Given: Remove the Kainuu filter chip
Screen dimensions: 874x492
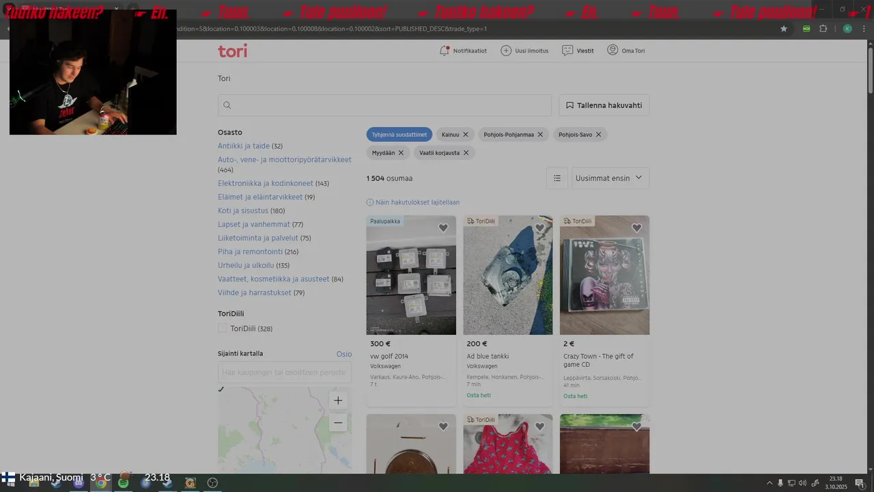Looking at the screenshot, I should [466, 135].
